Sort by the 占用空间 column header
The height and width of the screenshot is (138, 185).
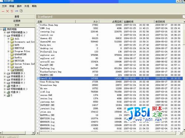click(111, 21)
